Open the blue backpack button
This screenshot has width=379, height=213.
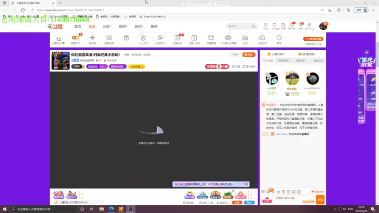(x=249, y=203)
